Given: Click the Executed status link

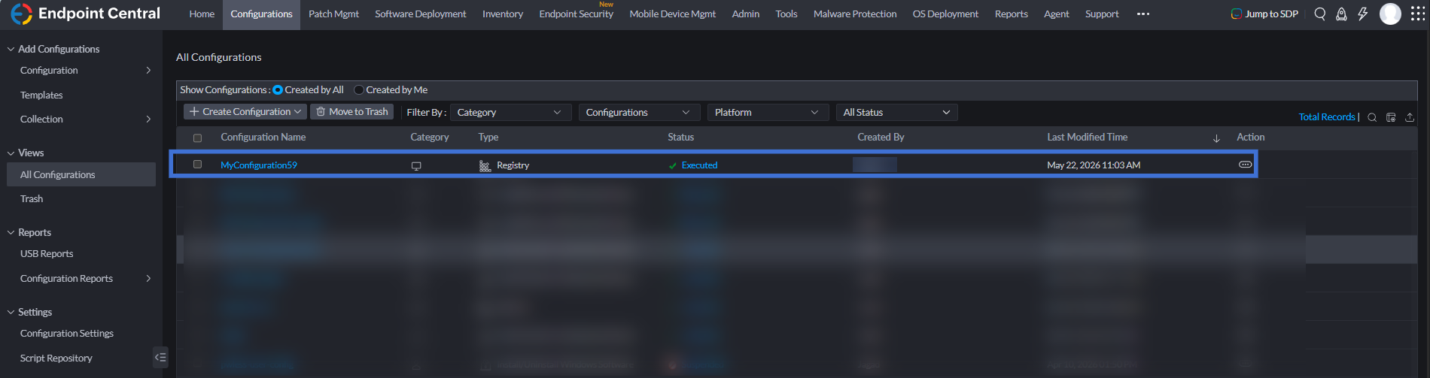Looking at the screenshot, I should (x=699, y=165).
